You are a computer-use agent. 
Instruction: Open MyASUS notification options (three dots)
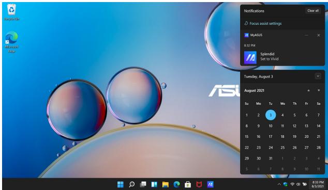pos(306,35)
